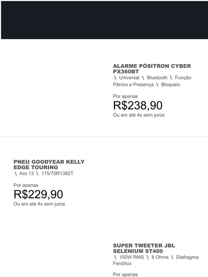
Task: Click the slash bullet icon before Bluetooth
Action: (x=143, y=78)
